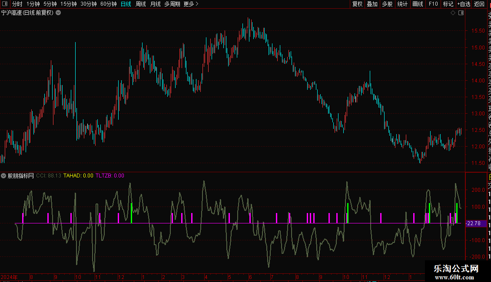Expand the 股朋指标网 indicator dropdown
The image size is (491, 282).
coord(4,176)
